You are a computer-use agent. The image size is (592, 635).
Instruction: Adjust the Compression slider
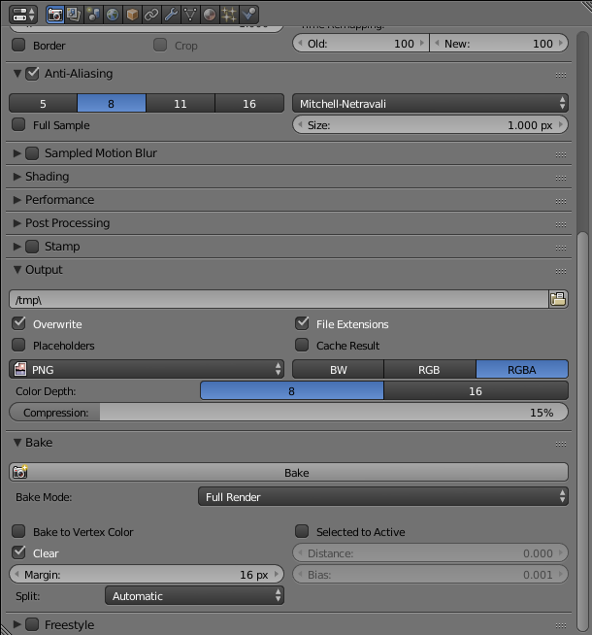(288, 413)
